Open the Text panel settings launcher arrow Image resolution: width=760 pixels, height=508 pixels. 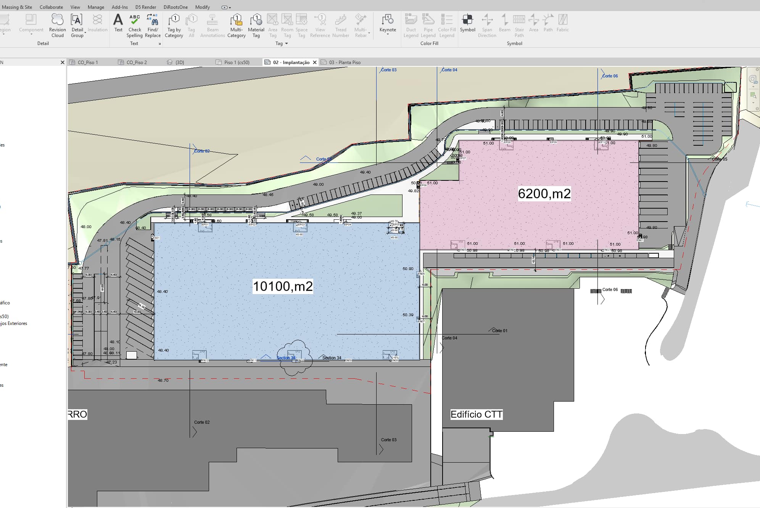(x=159, y=44)
